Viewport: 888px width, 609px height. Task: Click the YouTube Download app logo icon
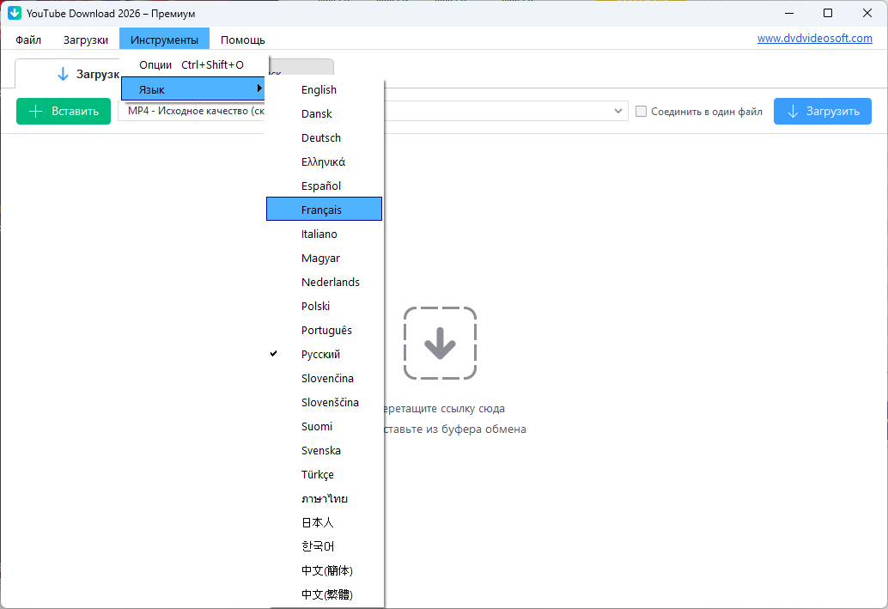(15, 13)
